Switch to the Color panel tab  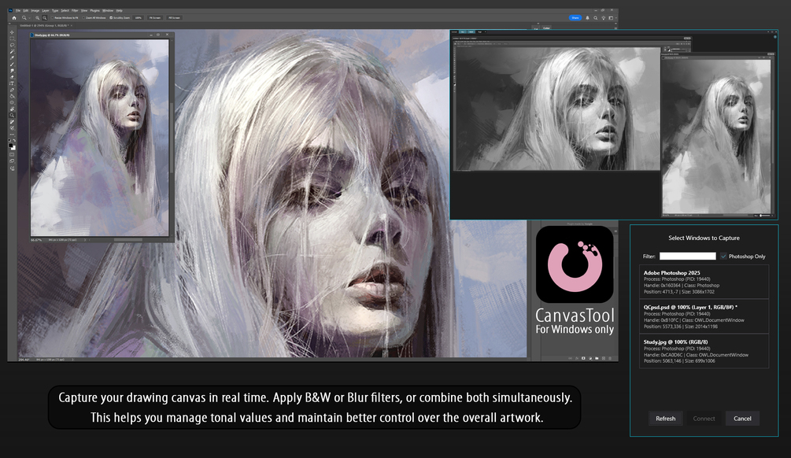tap(546, 28)
